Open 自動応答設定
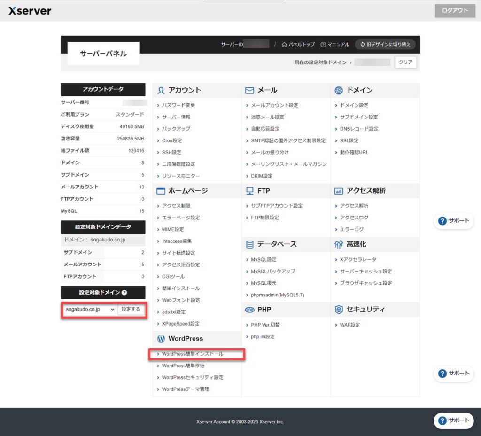Image resolution: width=481 pixels, height=436 pixels. 265,129
